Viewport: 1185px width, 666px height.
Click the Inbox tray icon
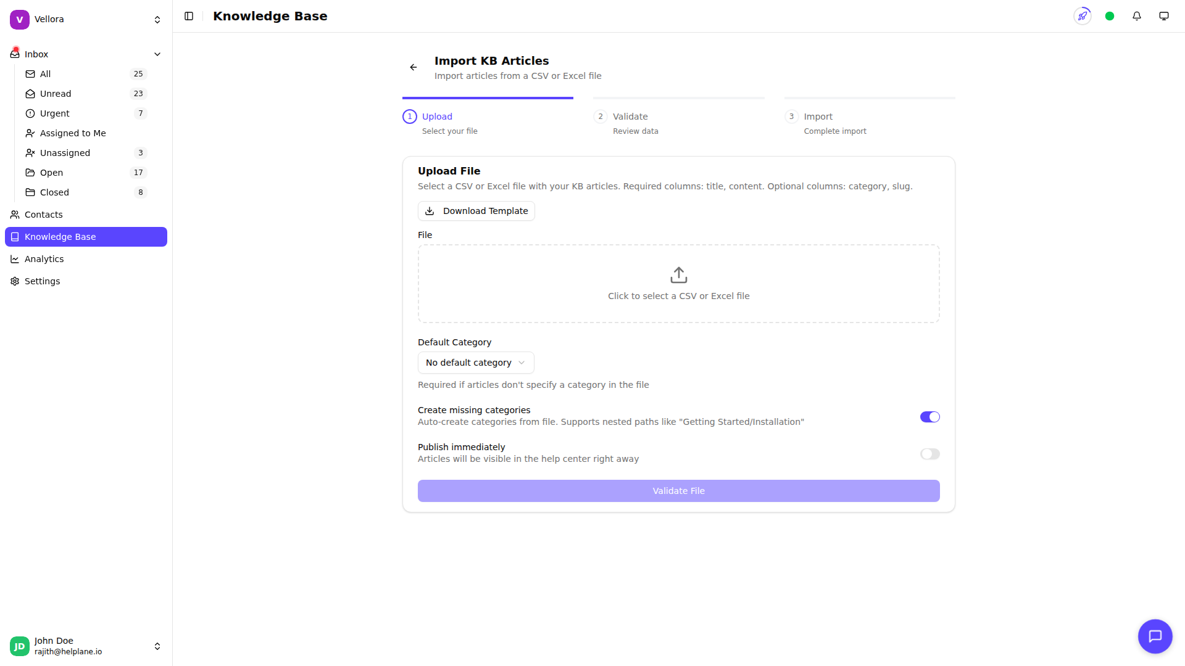(15, 54)
